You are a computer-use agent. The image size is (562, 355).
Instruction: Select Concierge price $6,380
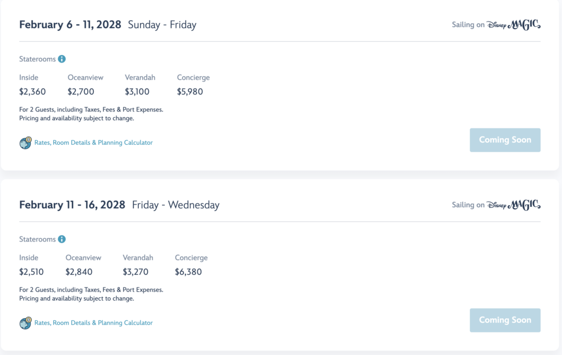tap(188, 272)
